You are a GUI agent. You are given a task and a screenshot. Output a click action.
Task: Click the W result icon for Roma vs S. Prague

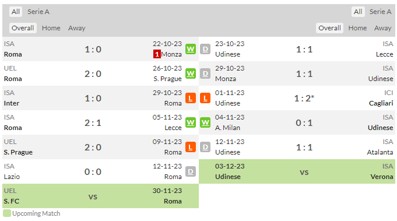pyautogui.click(x=191, y=73)
